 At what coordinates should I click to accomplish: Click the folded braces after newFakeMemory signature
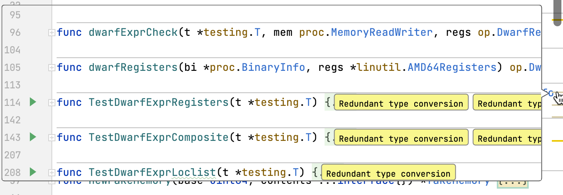click(513, 182)
